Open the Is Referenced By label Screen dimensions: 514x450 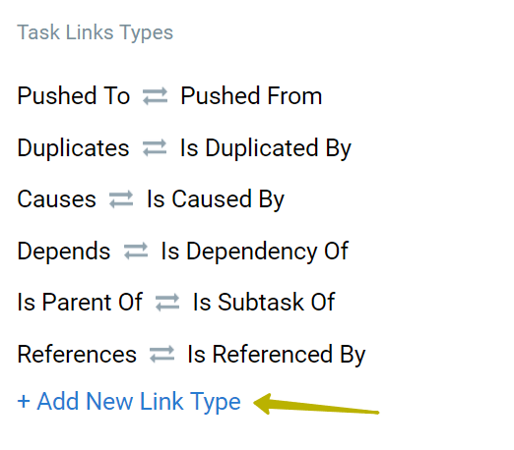(277, 355)
